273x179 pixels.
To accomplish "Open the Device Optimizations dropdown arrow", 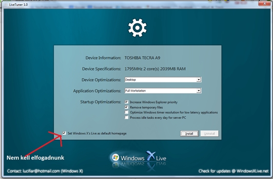I will 199,80.
